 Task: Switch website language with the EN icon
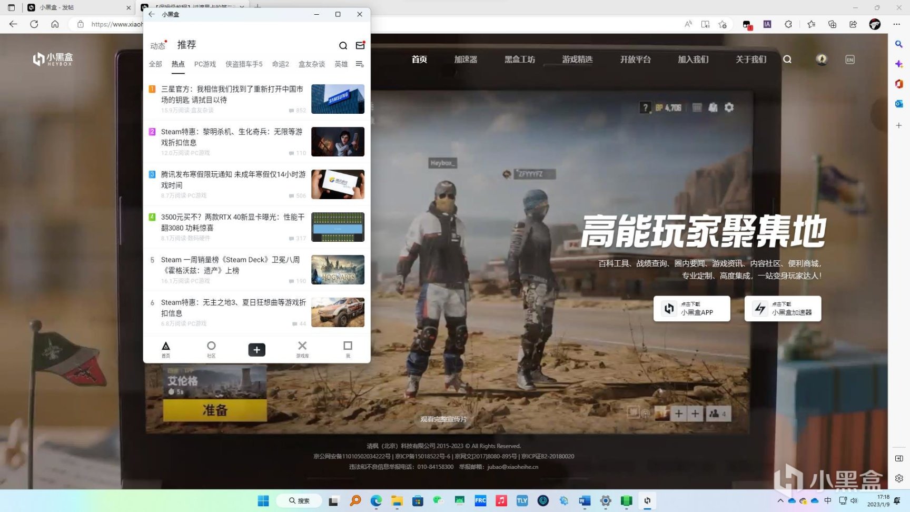850,60
